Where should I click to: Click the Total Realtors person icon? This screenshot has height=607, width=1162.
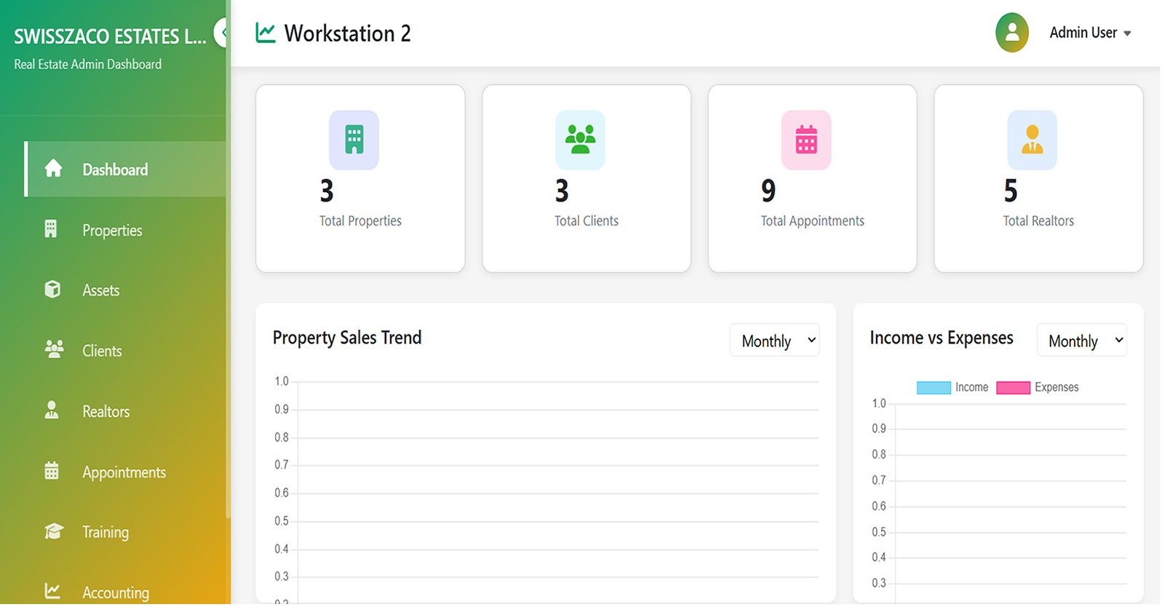pyautogui.click(x=1032, y=140)
